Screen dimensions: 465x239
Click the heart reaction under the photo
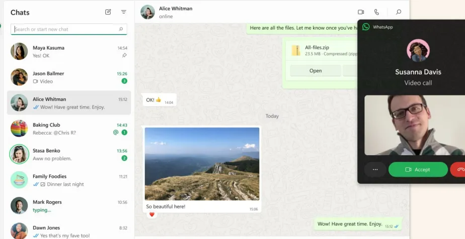pyautogui.click(x=152, y=215)
